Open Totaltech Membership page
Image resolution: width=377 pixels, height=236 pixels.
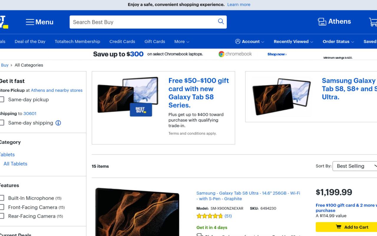pos(77,42)
